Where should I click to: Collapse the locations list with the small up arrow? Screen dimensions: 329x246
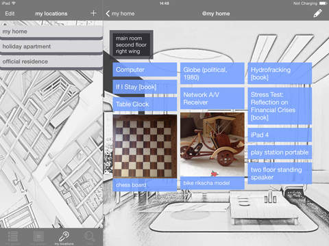pos(5,24)
